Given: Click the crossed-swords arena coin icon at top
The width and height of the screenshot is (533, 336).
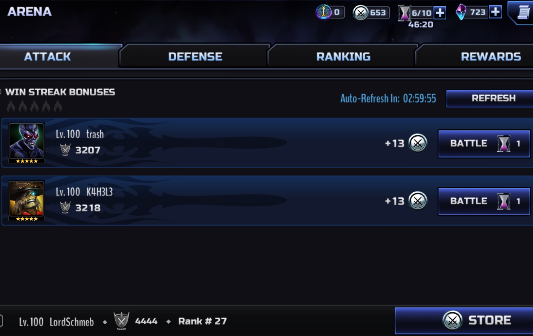Looking at the screenshot, I should click(x=361, y=13).
